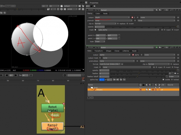Click the add layer plus button
The image size is (181, 135).
pos(89,98)
